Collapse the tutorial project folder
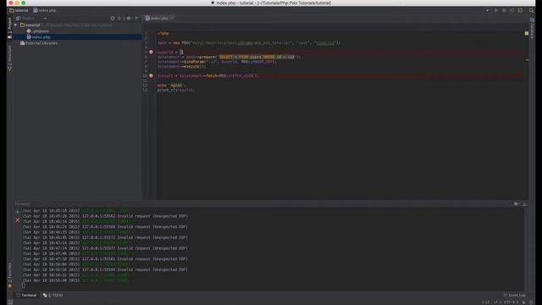 click(x=15, y=25)
